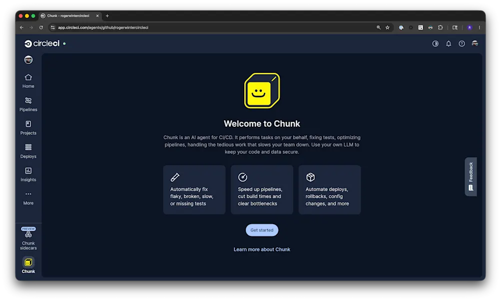The image size is (501, 301).
Task: Toggle the dark/light theme icon
Action: 435,44
